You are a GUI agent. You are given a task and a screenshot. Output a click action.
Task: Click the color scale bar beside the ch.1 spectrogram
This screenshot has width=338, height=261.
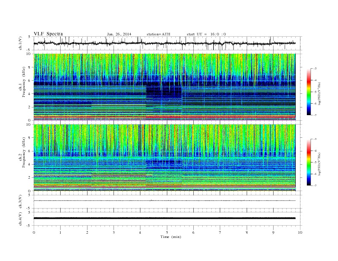(x=309, y=92)
